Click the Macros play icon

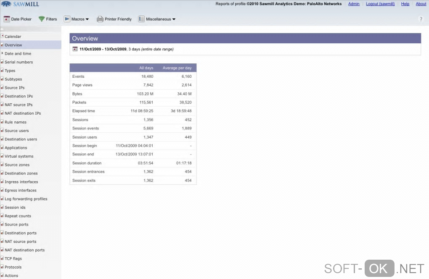tap(67, 19)
